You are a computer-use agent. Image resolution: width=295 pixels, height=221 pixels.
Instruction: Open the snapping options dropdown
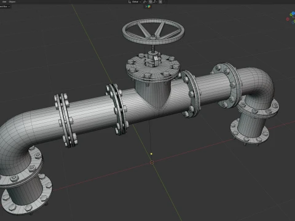click(x=155, y=2)
